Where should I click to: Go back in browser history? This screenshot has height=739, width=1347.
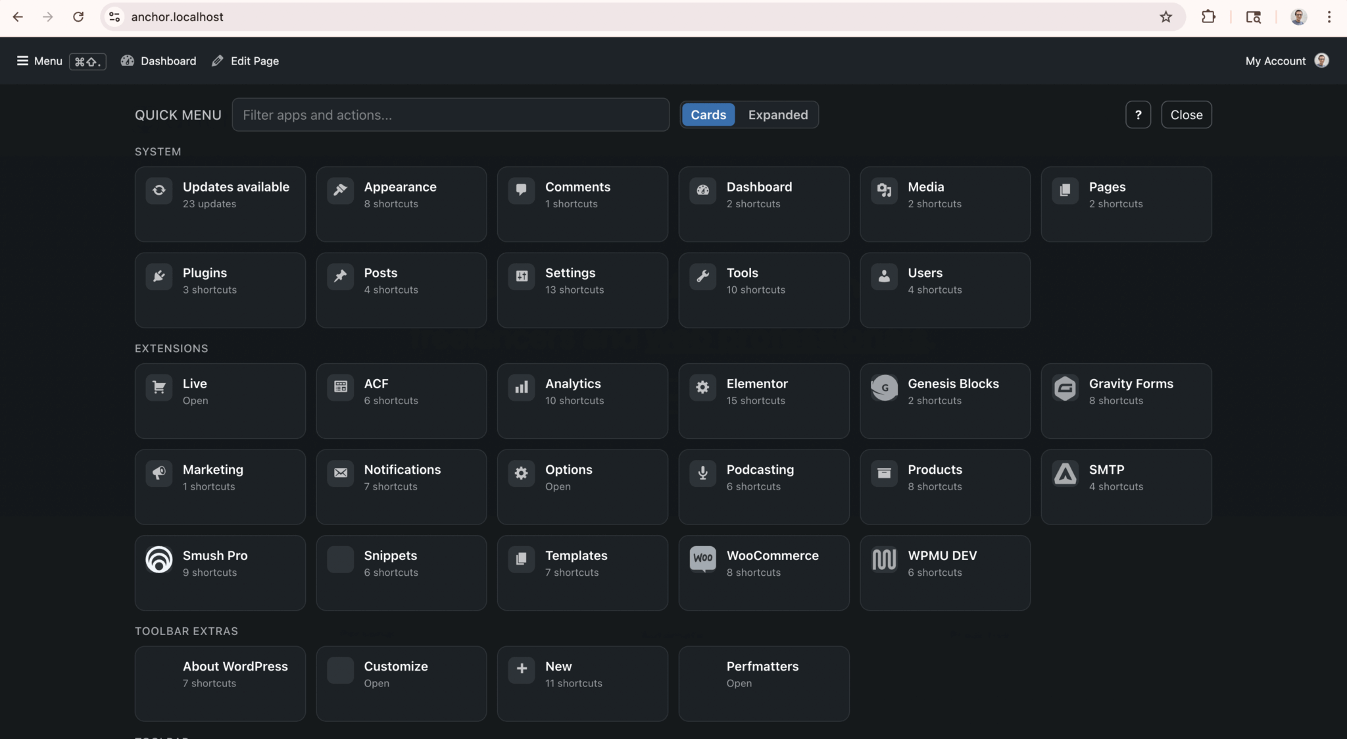(18, 16)
